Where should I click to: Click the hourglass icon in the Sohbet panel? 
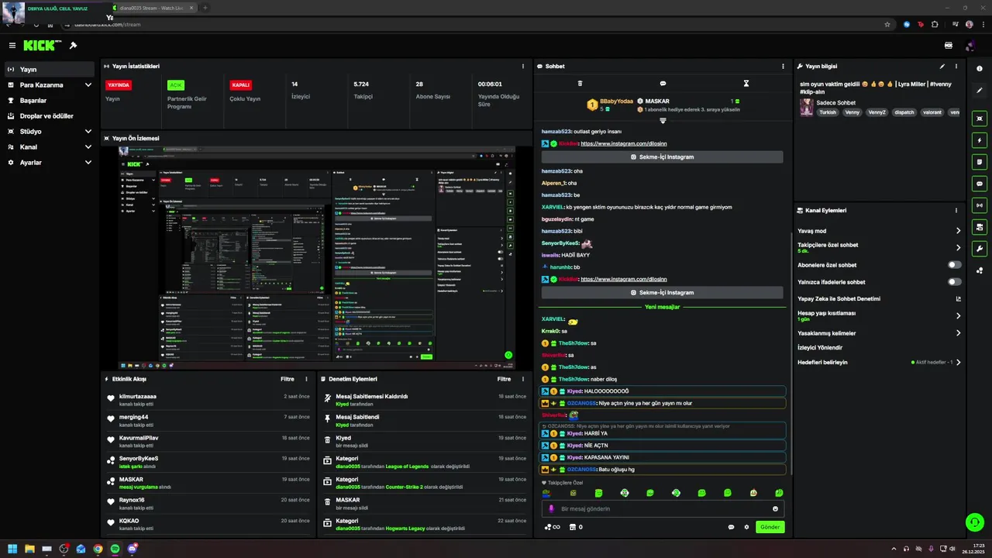tap(746, 83)
